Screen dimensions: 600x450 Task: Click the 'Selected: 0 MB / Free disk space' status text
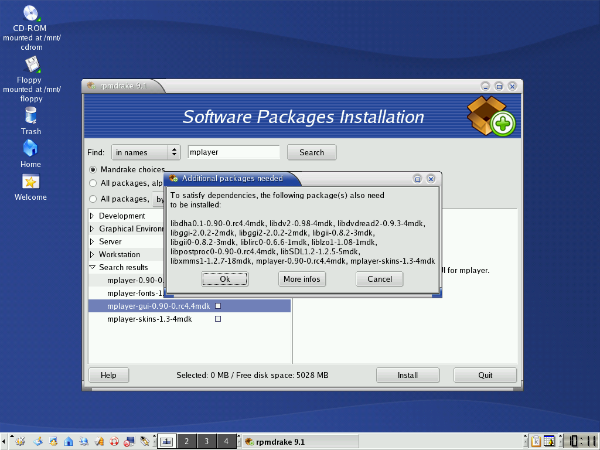[x=252, y=375]
